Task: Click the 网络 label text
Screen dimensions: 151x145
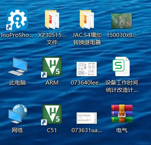Action: point(17,130)
